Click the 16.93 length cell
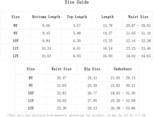 click(x=108, y=56)
